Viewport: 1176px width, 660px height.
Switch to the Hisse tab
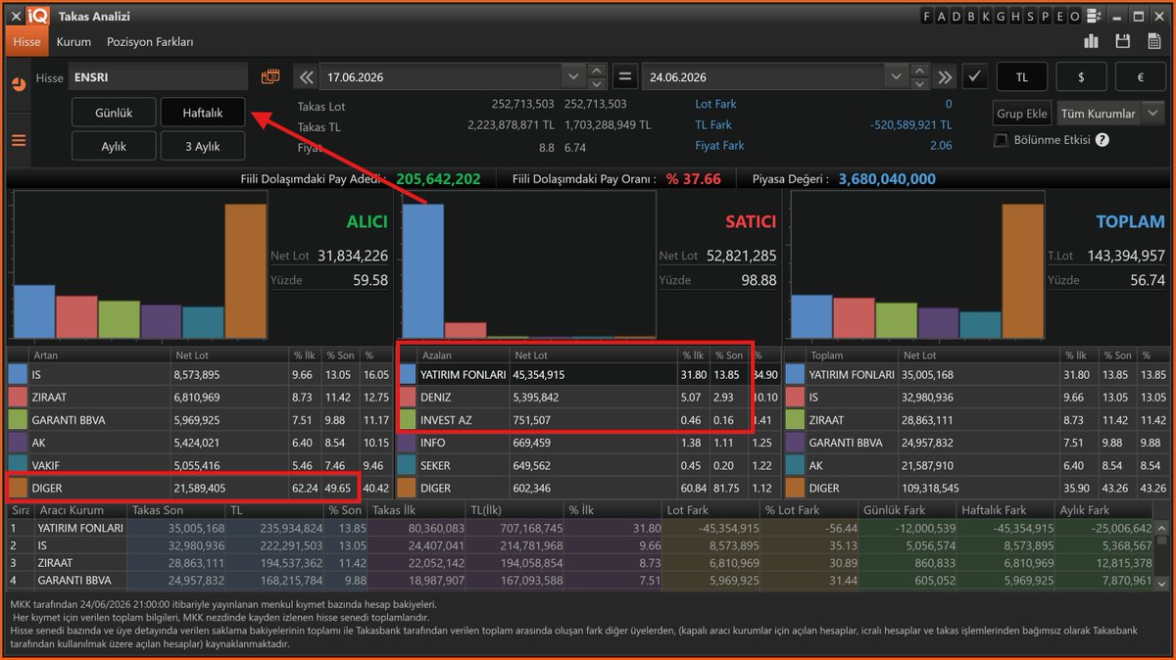point(27,42)
